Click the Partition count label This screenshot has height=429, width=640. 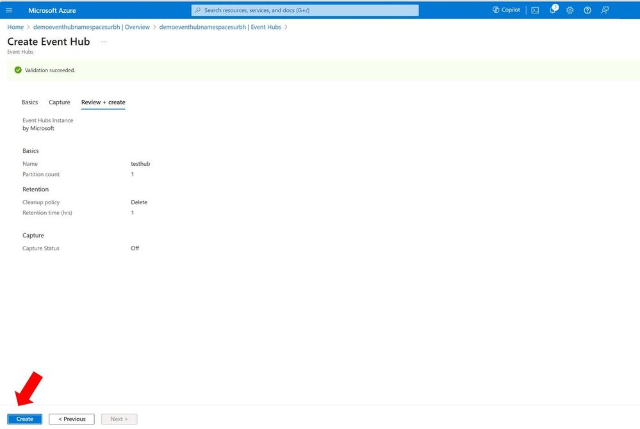coord(41,175)
